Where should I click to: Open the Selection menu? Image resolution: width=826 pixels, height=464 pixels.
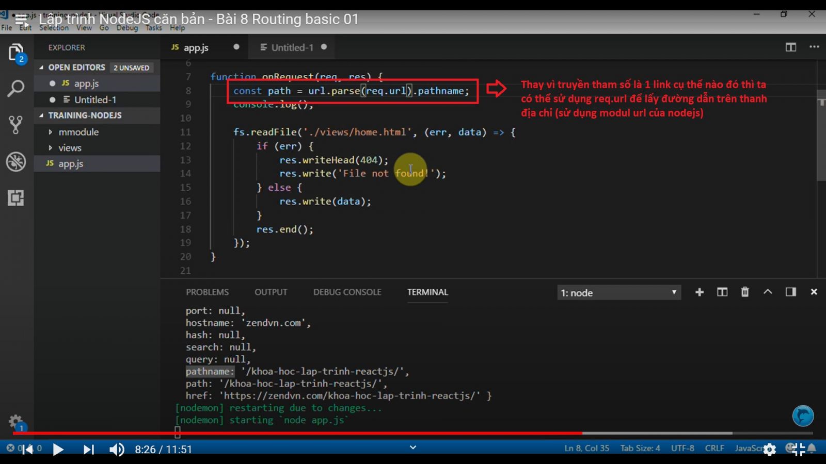pos(54,28)
